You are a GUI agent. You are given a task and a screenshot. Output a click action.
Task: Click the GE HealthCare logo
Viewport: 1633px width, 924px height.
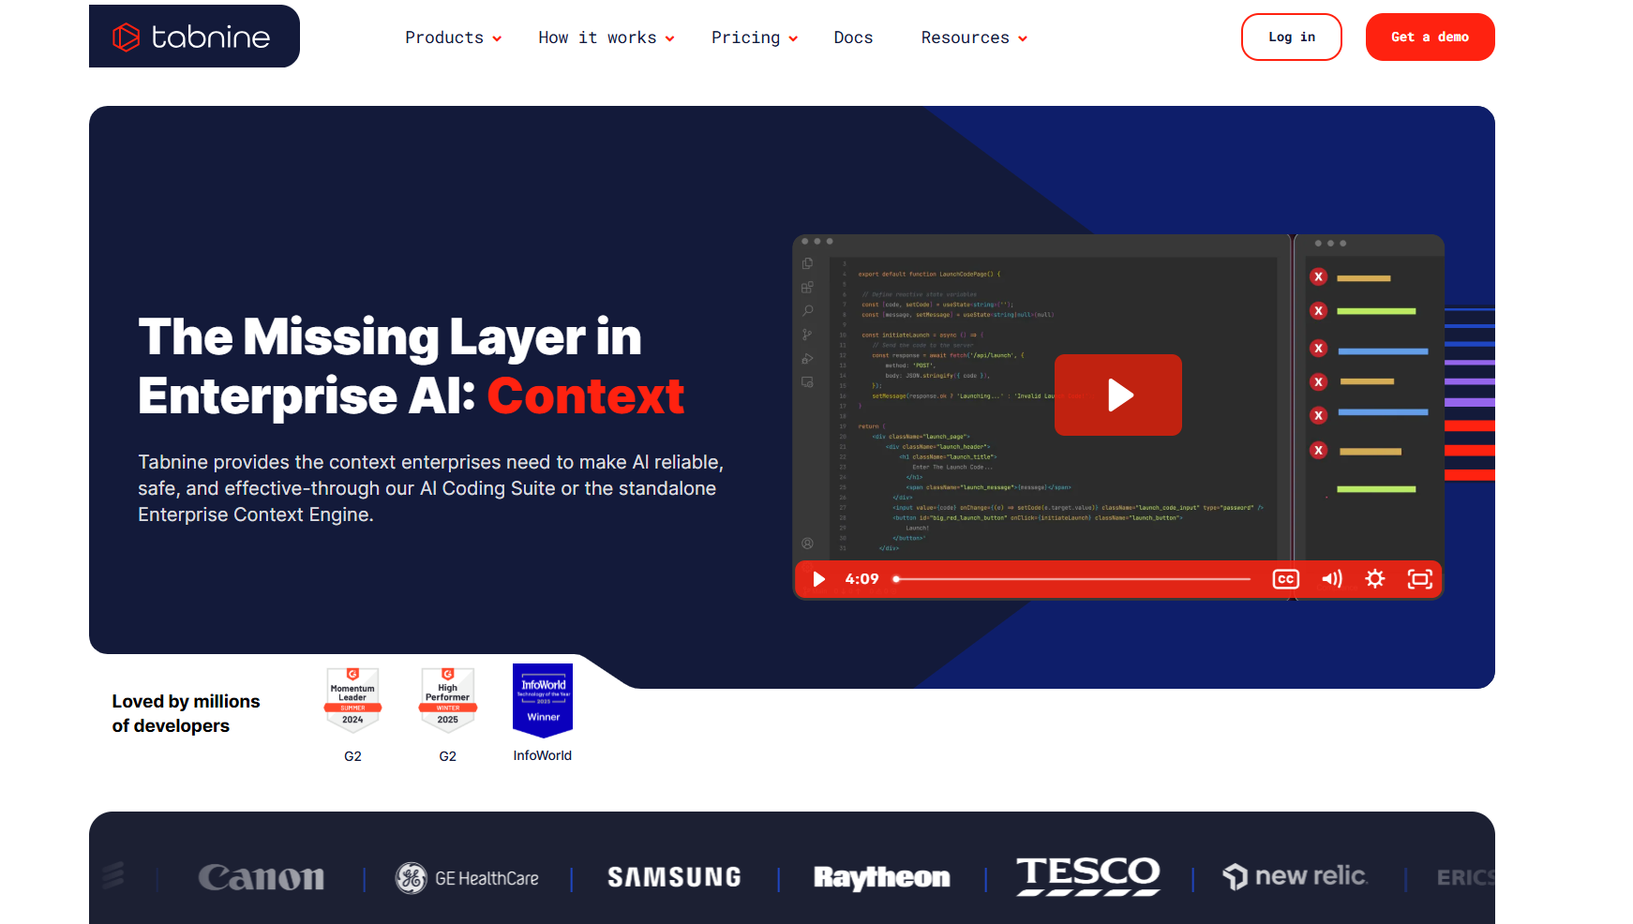coord(467,878)
